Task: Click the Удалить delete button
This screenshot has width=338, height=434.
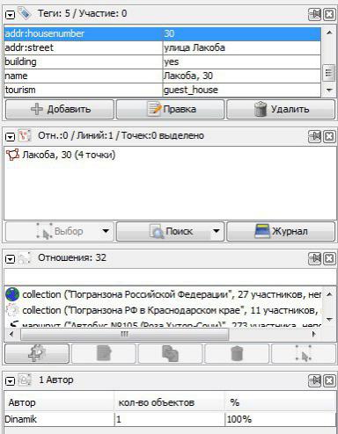Action: 281,109
